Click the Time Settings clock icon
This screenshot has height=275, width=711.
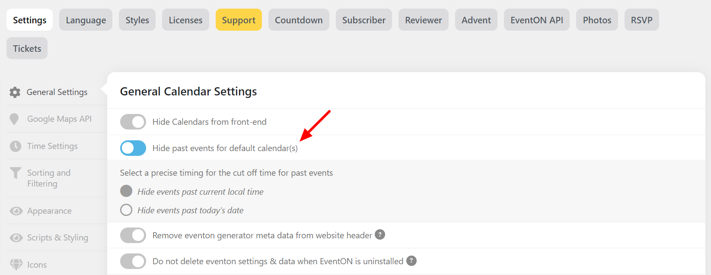coord(16,146)
